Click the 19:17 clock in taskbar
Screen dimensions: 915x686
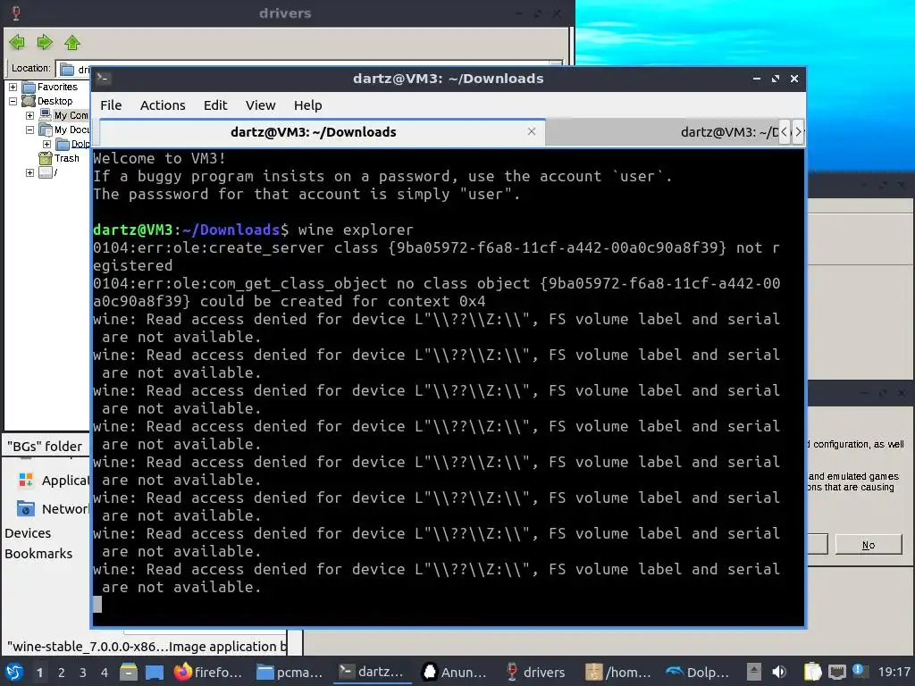point(894,672)
